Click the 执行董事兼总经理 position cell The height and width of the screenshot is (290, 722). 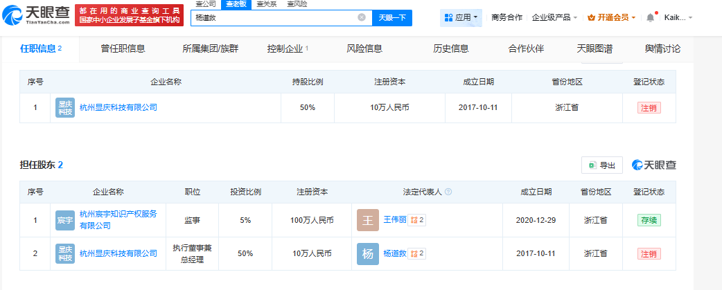point(192,254)
